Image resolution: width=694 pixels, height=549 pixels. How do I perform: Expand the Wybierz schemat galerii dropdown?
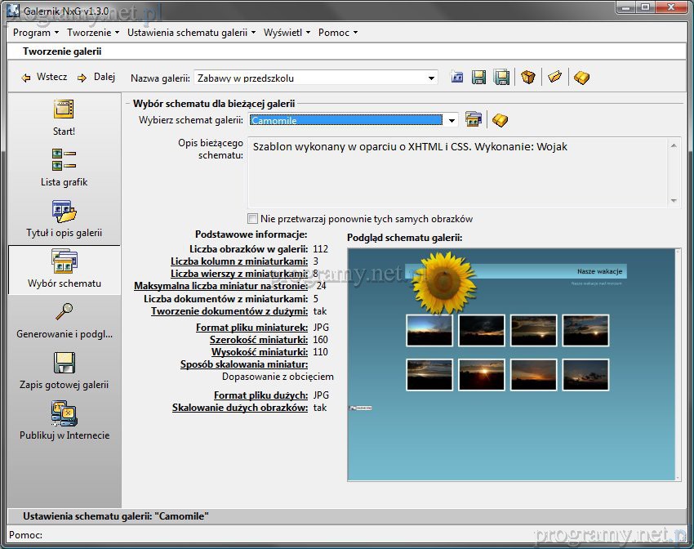452,121
